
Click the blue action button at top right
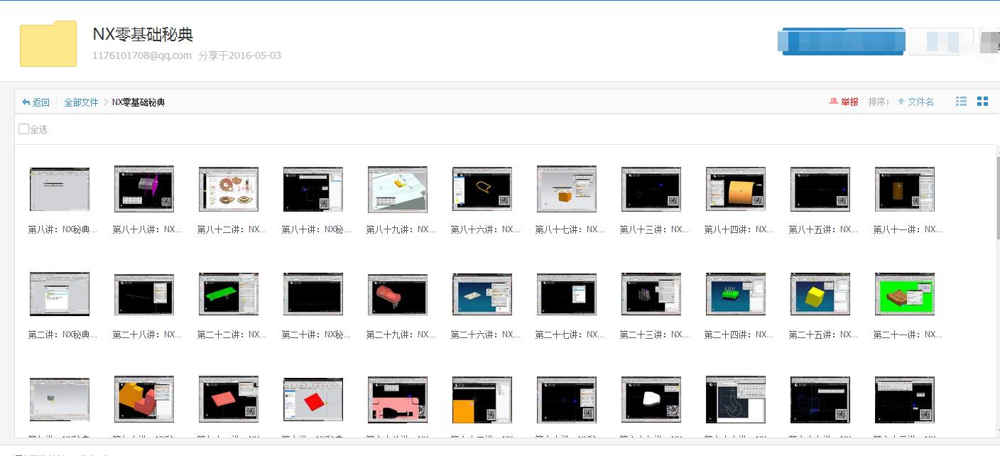[841, 41]
